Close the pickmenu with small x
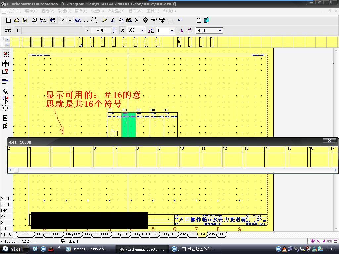Screen dimensions: 339x254 pos(2,39)
